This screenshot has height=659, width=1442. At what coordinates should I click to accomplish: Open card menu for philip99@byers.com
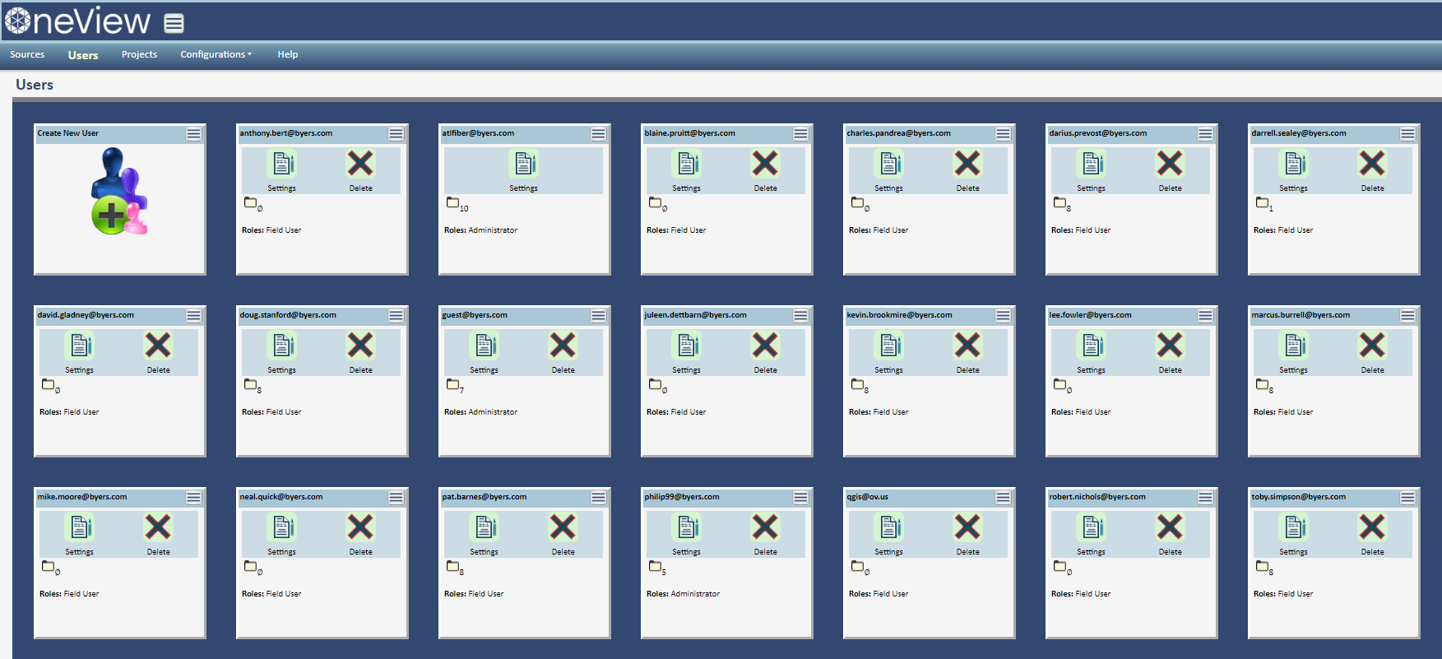800,498
